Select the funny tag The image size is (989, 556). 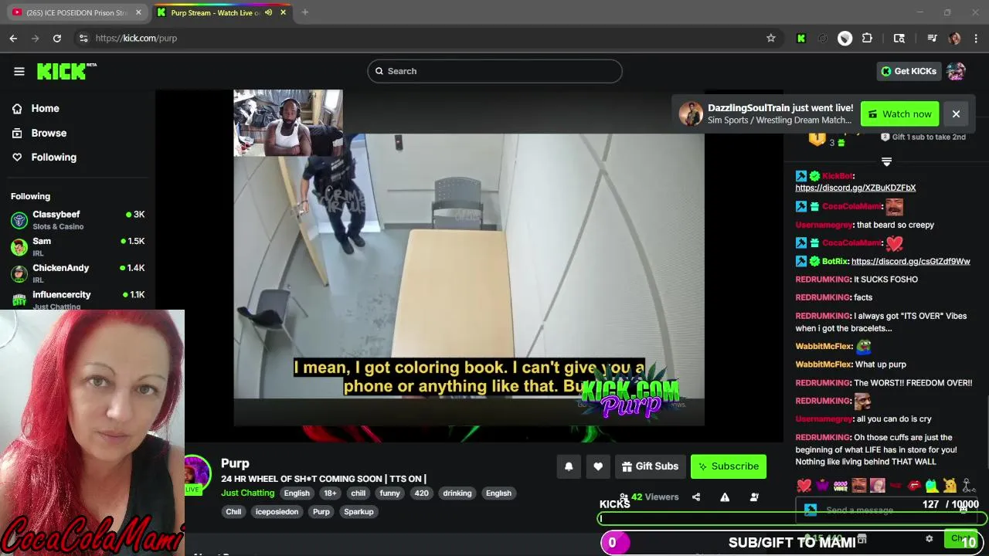coord(390,493)
